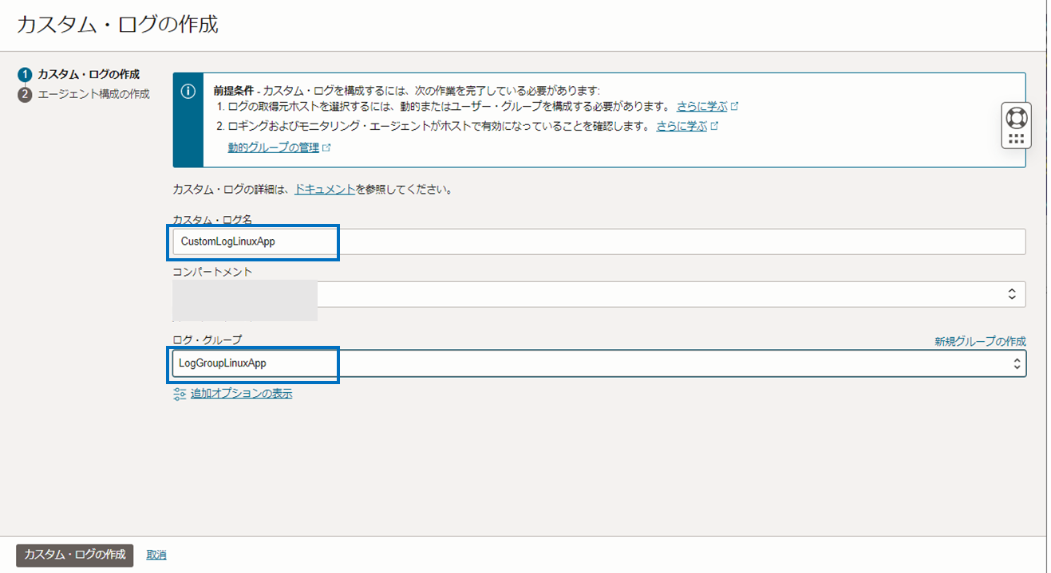Click the 取消 link
Screen dimensions: 1051x573
156,555
